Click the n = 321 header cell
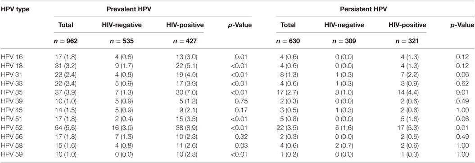The height and width of the screenshot is (163, 475). tap(407, 41)
